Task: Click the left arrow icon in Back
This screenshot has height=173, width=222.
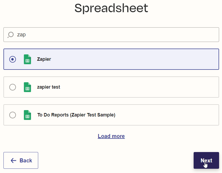Action: tap(14, 161)
